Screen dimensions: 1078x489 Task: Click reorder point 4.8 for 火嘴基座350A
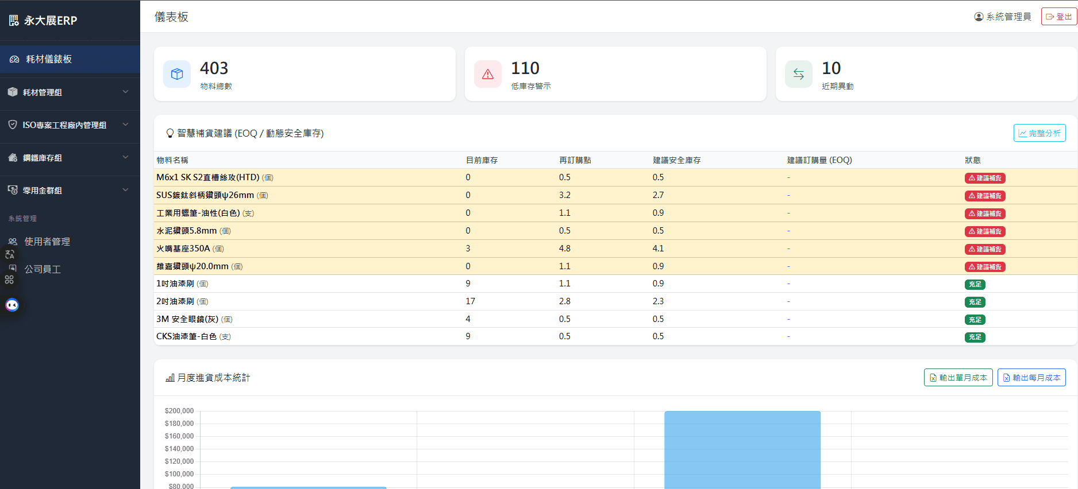565,249
